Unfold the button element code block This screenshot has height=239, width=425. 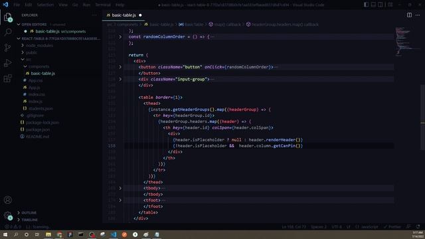coord(120,67)
